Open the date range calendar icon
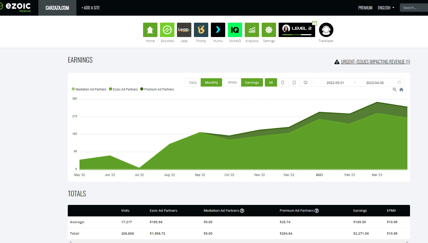The width and height of the screenshot is (428, 243). tap(399, 82)
